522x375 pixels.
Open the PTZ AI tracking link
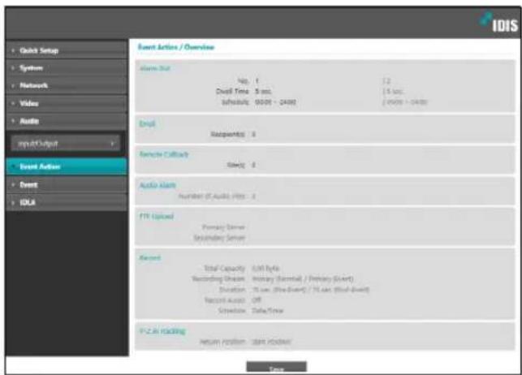162,331
